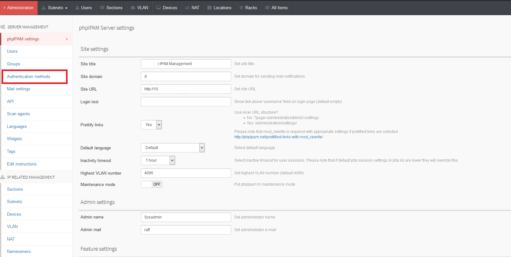The image size is (511, 257).
Task: Open Scan agents in the sidebar
Action: tap(37, 114)
